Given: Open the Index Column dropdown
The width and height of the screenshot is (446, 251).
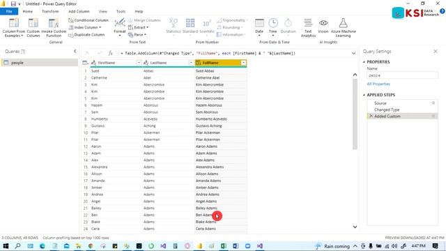Looking at the screenshot, I should [85, 27].
